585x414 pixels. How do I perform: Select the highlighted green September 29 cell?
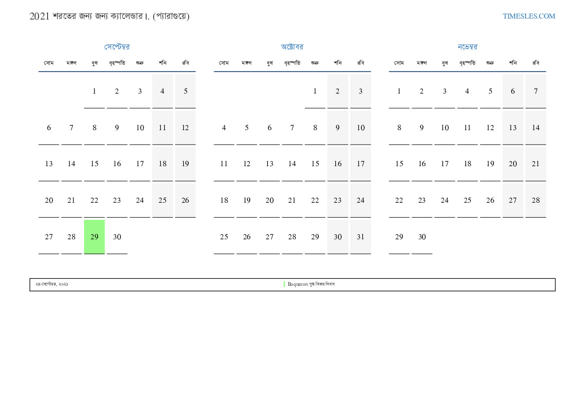94,237
